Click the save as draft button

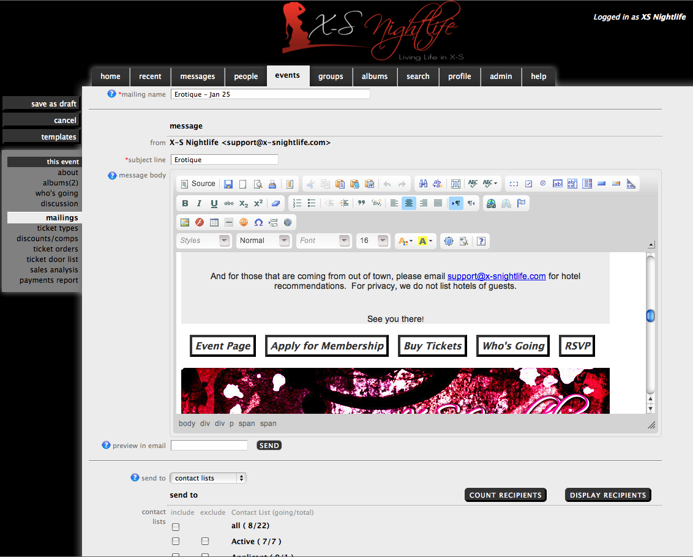(42, 104)
